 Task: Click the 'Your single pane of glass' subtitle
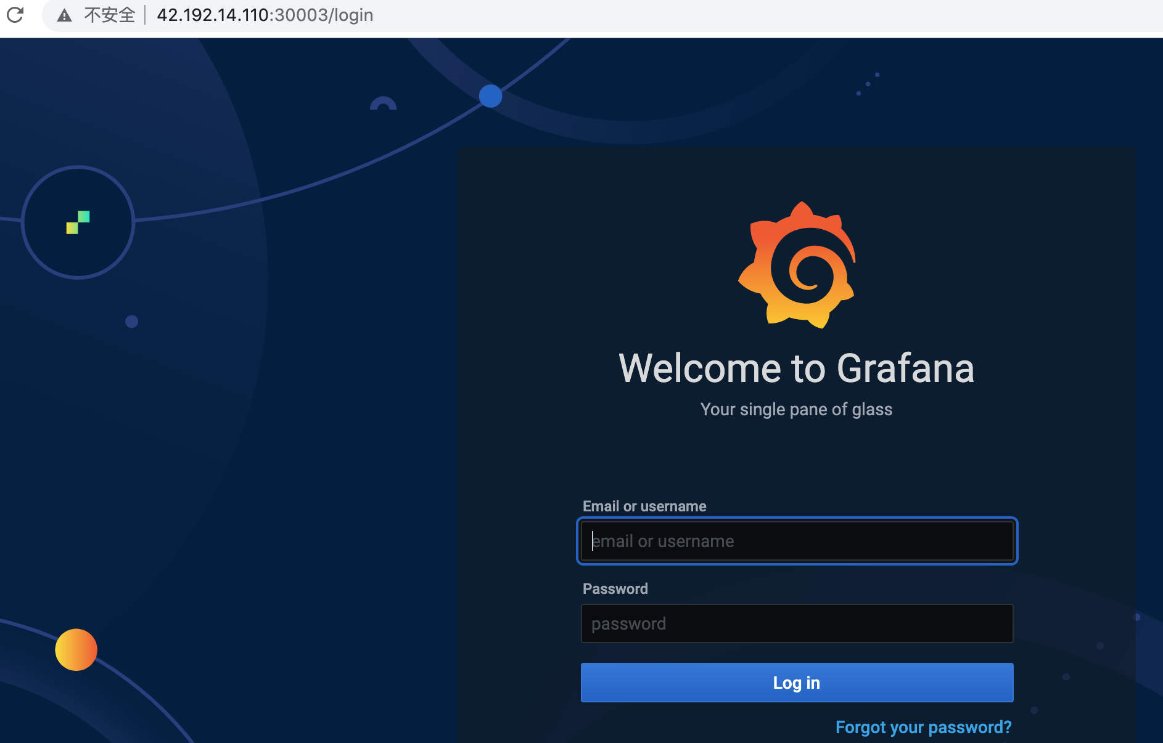[797, 410]
